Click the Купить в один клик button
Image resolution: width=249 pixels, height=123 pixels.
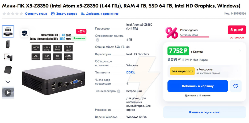204,112
